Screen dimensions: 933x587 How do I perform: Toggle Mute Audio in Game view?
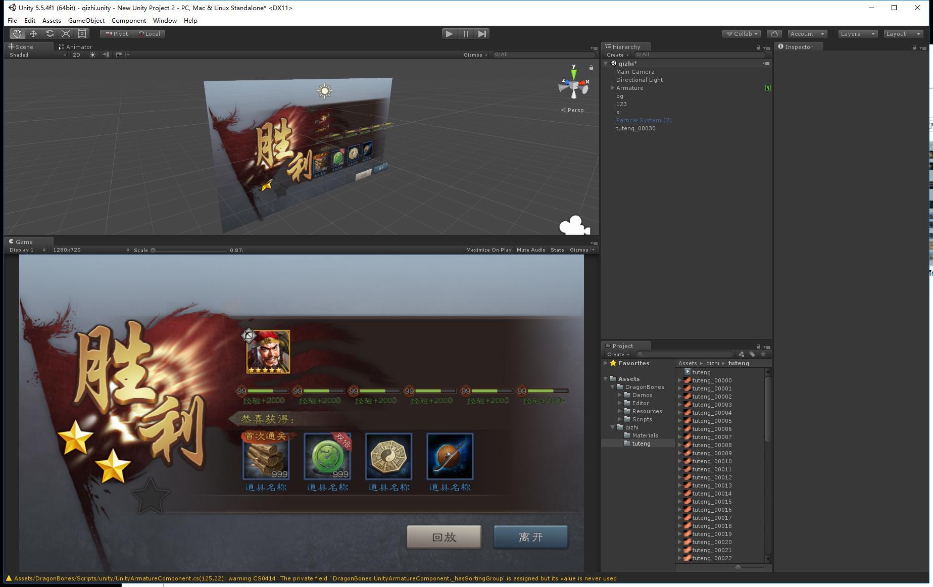point(531,250)
